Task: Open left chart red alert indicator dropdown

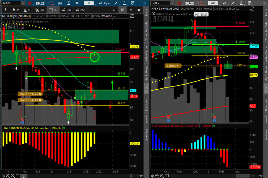Action: 30,3
